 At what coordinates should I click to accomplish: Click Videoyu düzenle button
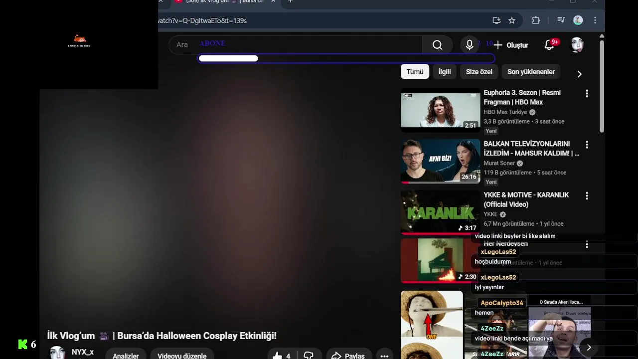coord(182,356)
